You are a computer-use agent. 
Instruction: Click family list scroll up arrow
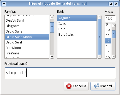point(52,17)
